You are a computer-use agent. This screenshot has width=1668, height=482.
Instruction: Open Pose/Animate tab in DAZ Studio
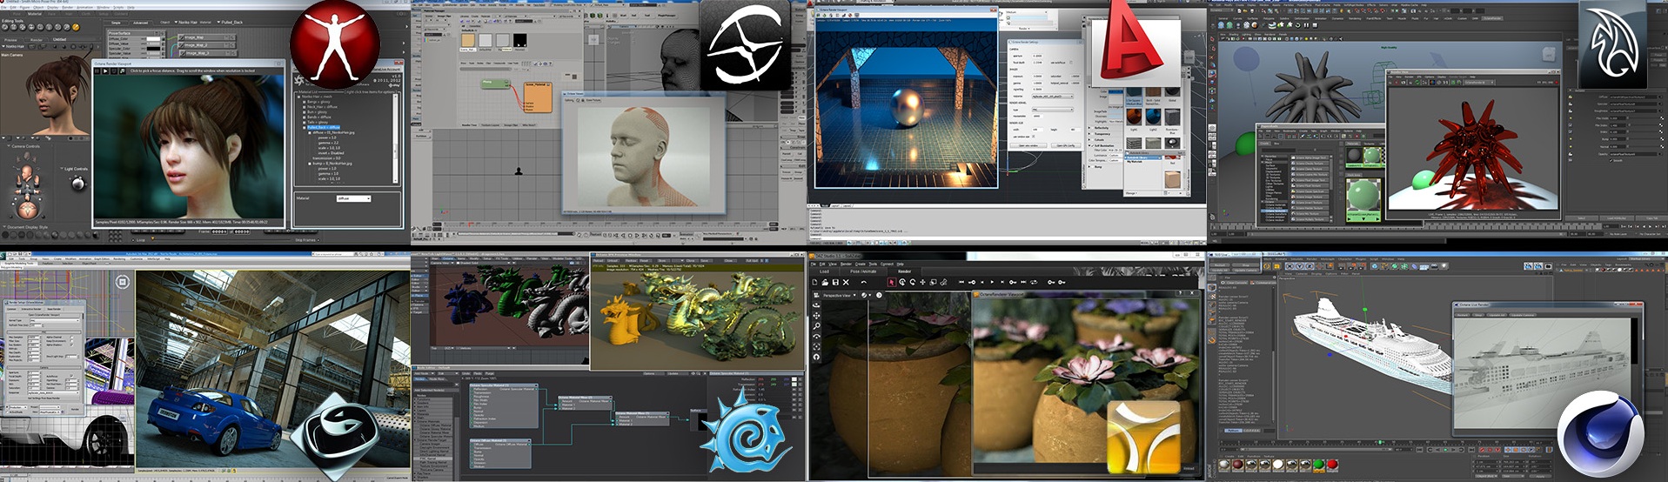pos(863,271)
